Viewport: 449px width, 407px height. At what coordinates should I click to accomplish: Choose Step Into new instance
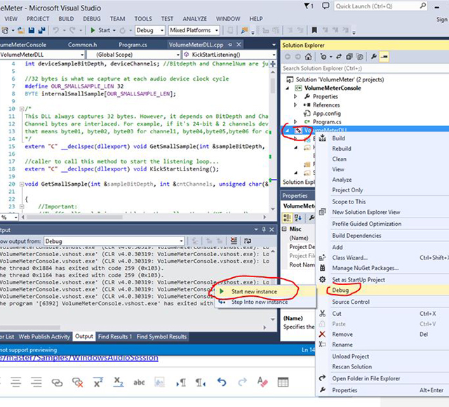265,302
